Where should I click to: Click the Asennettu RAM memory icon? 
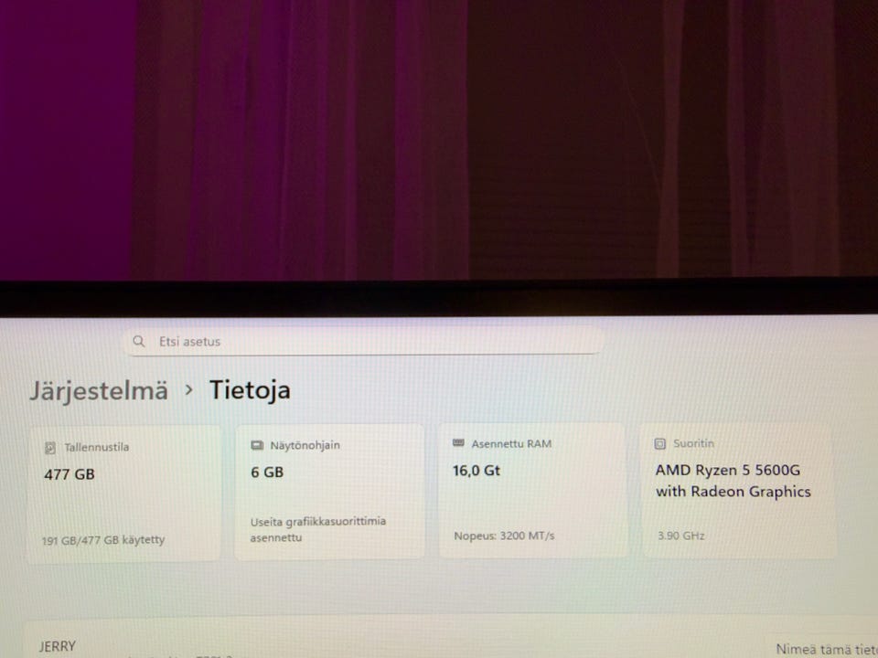tap(458, 443)
